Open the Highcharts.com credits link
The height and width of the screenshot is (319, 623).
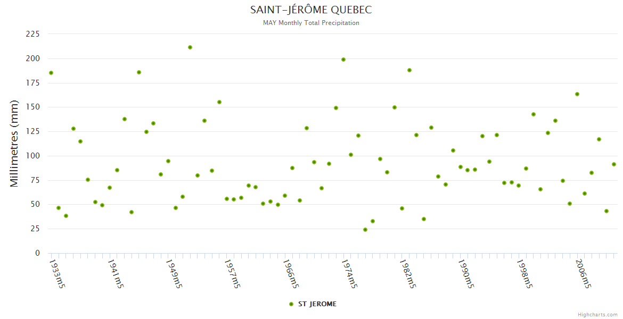[x=597, y=315]
